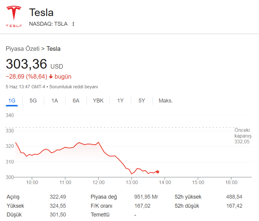Show the Maks. maximum range chart
Viewport: 259px width, 221px height.
point(166,101)
